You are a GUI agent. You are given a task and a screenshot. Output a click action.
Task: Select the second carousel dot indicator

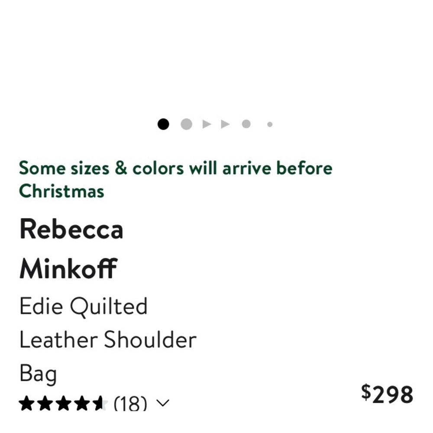click(186, 124)
